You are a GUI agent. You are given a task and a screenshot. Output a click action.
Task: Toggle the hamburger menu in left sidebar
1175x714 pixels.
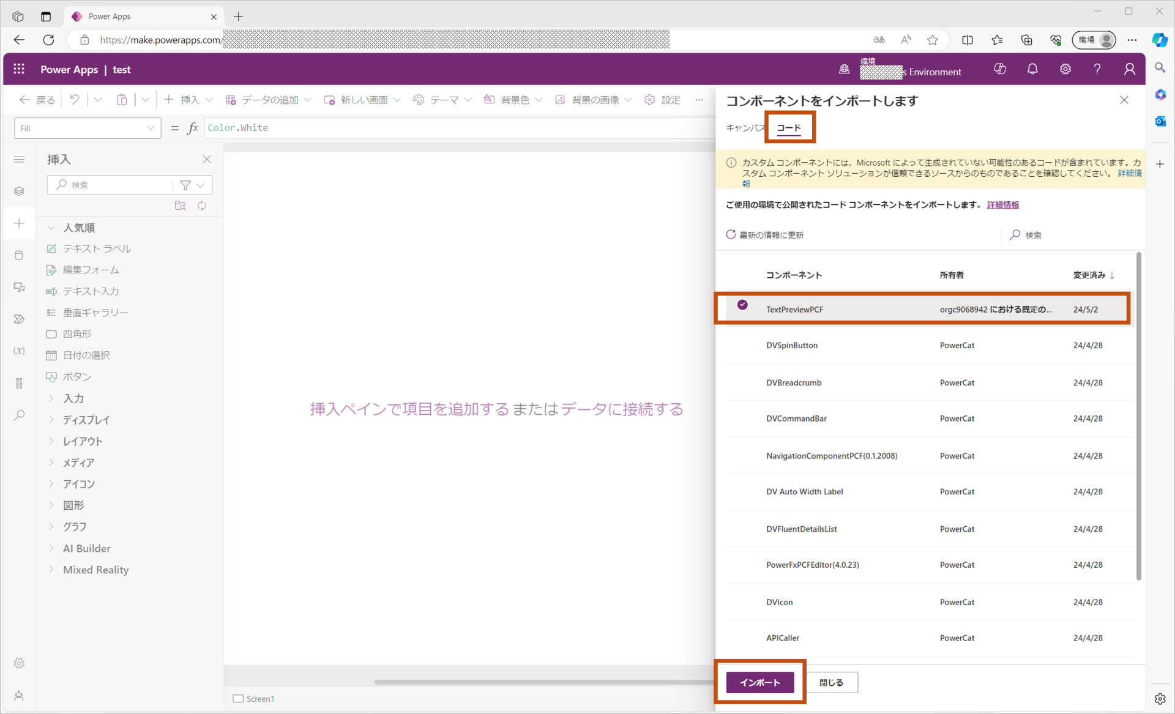click(19, 159)
